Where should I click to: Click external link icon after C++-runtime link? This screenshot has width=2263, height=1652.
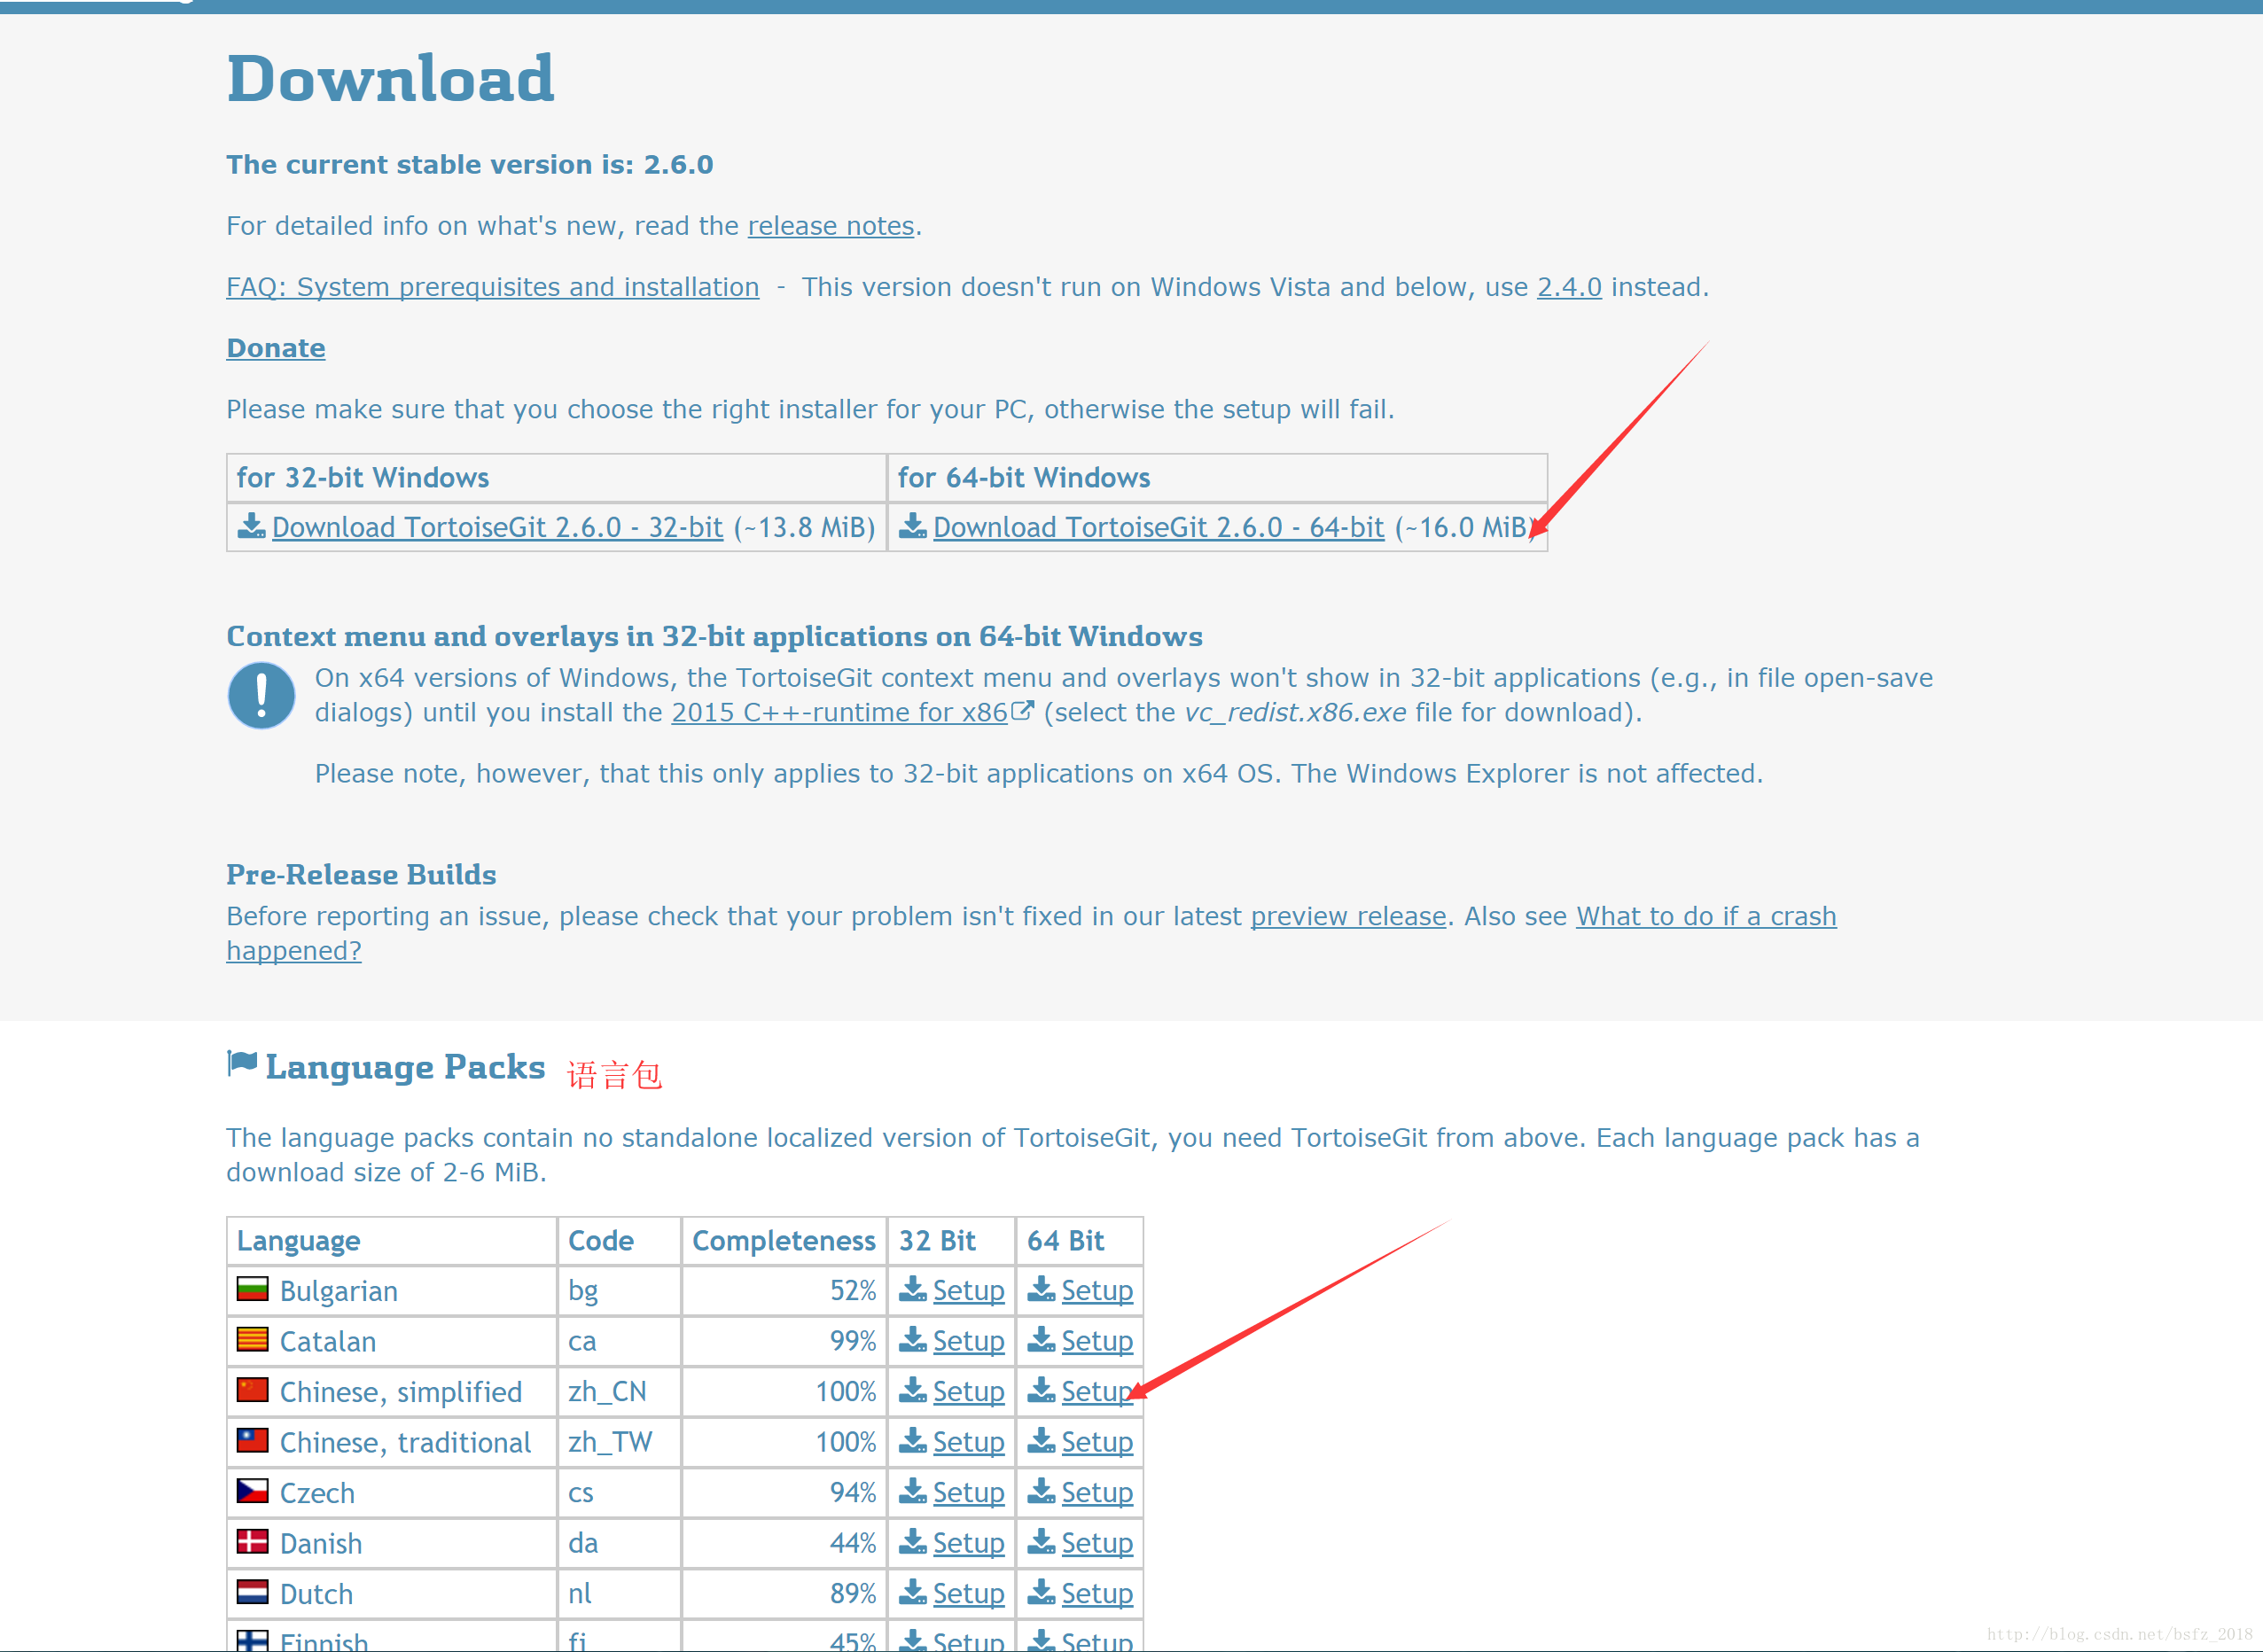(1022, 710)
